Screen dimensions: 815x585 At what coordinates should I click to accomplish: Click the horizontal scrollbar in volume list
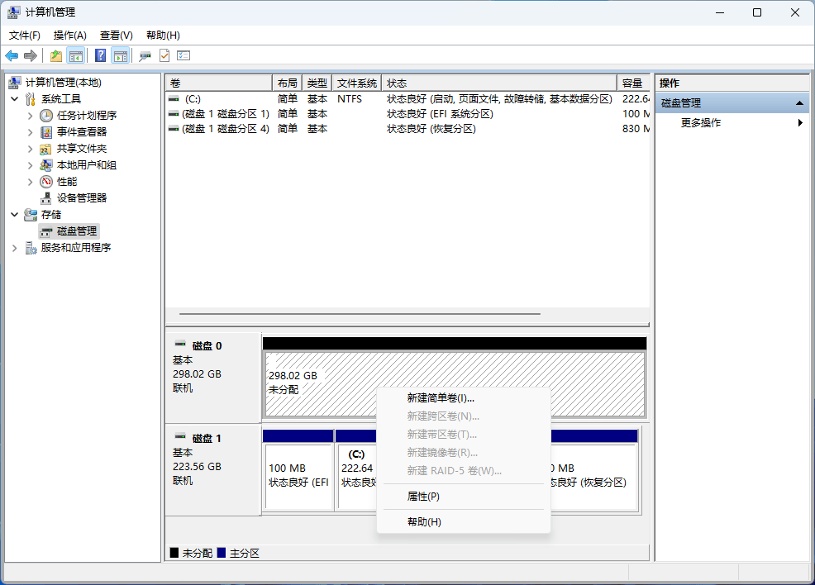tap(360, 314)
